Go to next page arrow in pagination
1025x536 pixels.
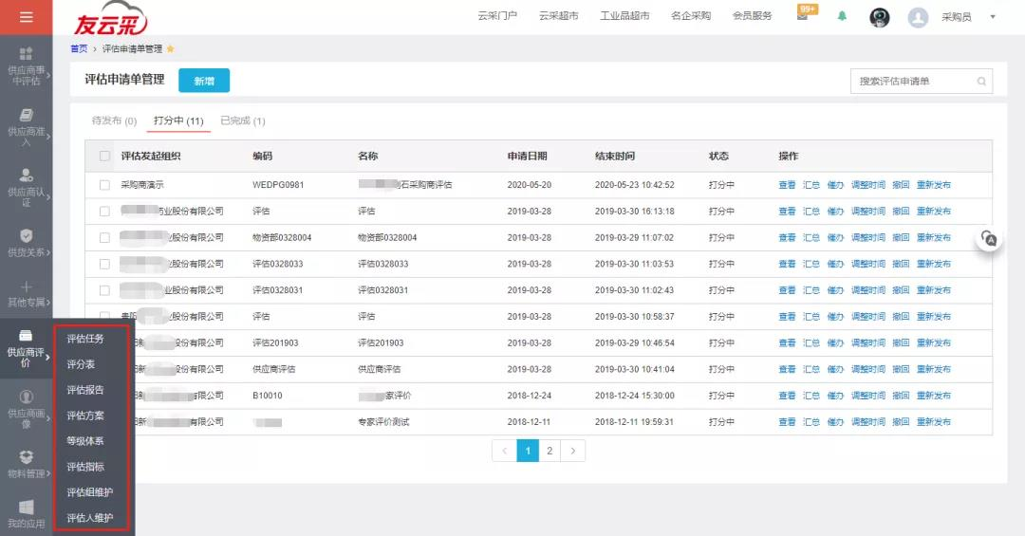pyautogui.click(x=572, y=451)
